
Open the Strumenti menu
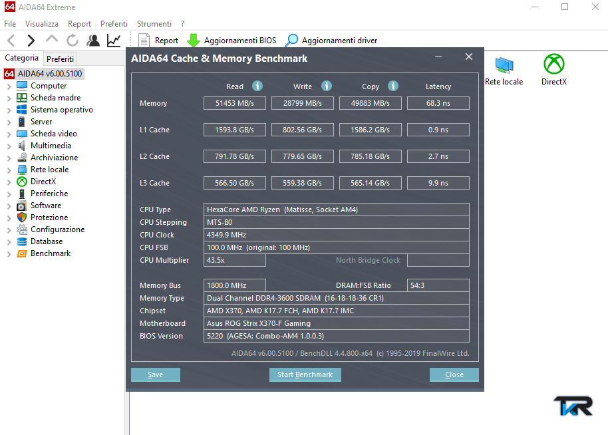(154, 24)
